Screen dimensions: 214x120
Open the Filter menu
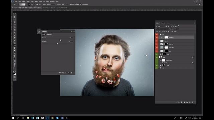coord(40,1)
